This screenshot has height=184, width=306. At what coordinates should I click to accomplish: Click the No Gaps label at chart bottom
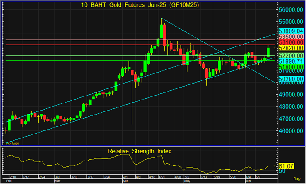[x=12, y=144]
